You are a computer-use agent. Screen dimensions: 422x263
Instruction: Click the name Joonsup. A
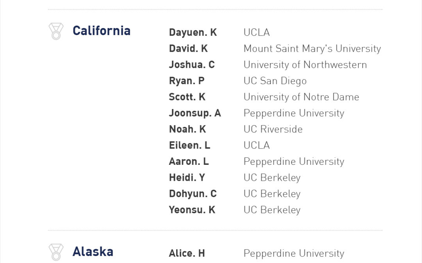[x=195, y=113]
